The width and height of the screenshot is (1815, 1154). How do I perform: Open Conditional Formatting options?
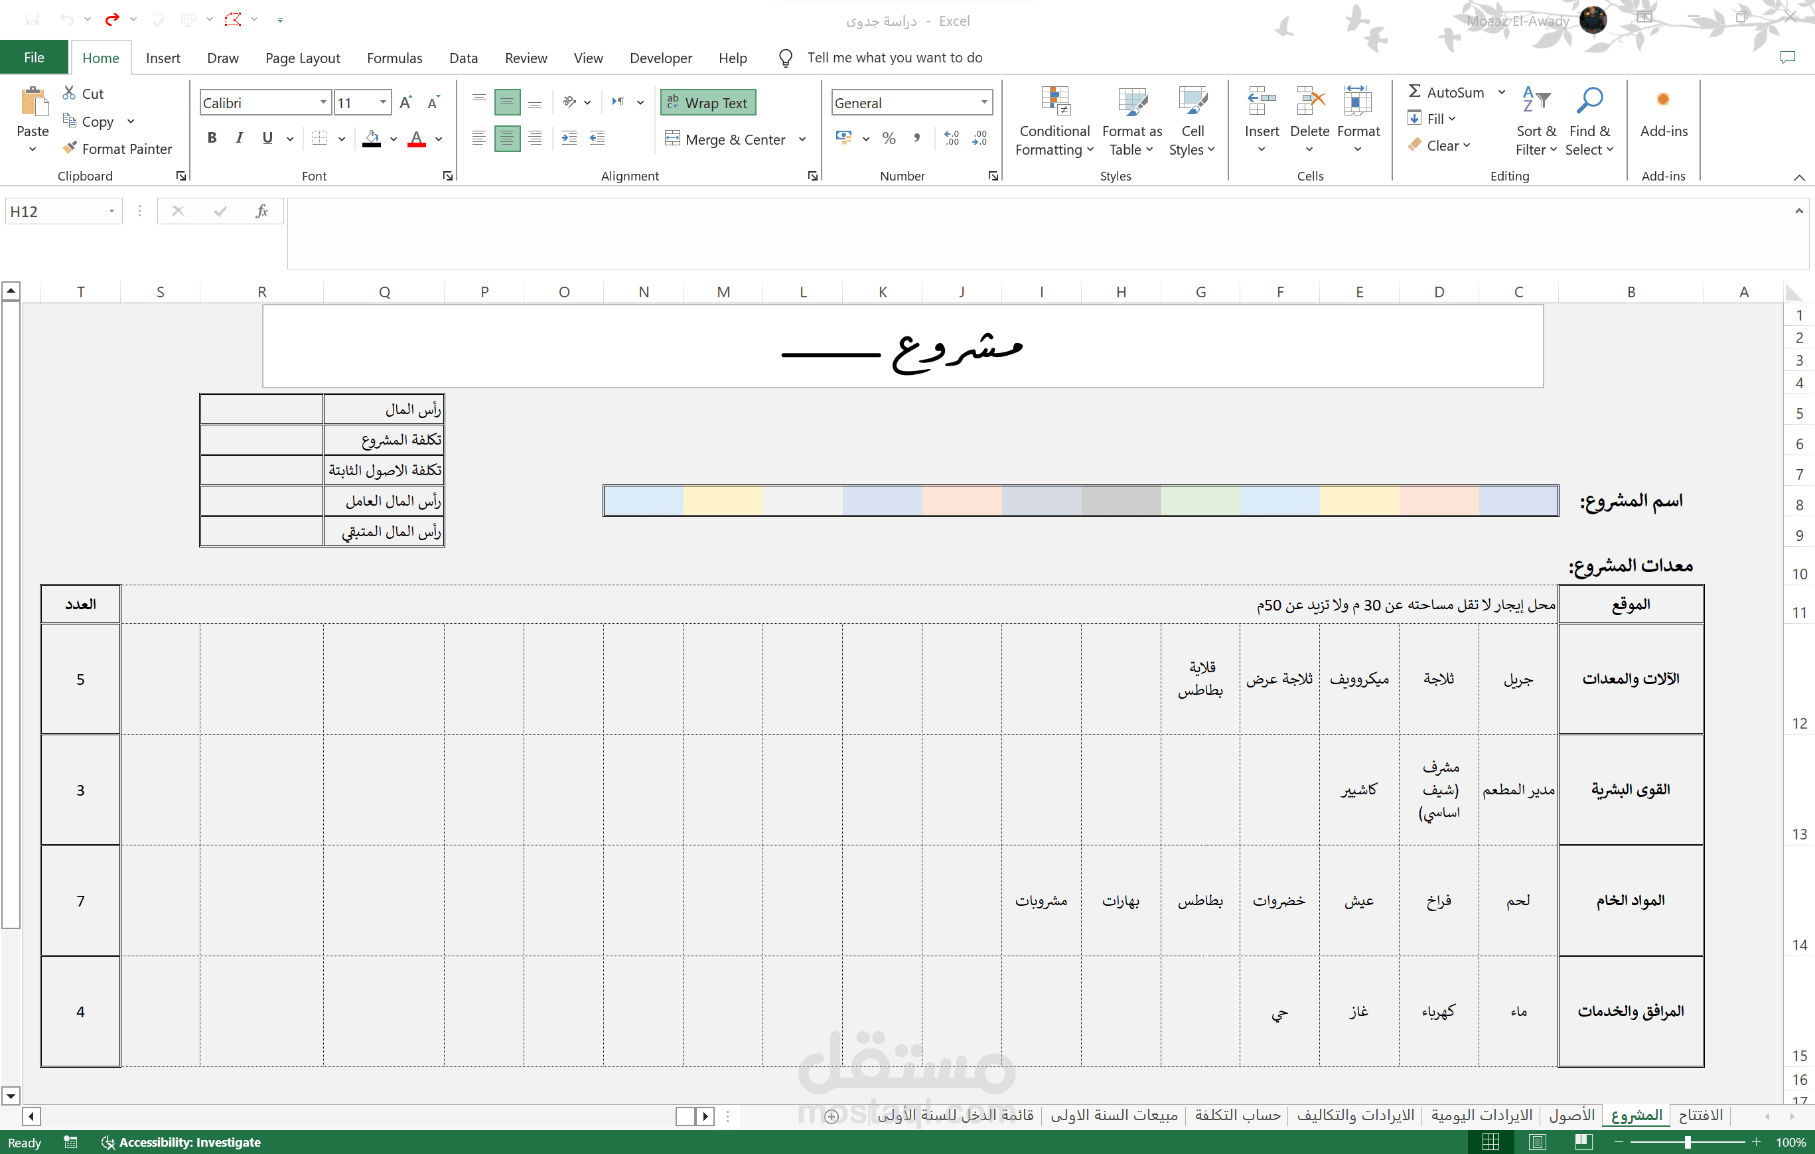[x=1054, y=121]
